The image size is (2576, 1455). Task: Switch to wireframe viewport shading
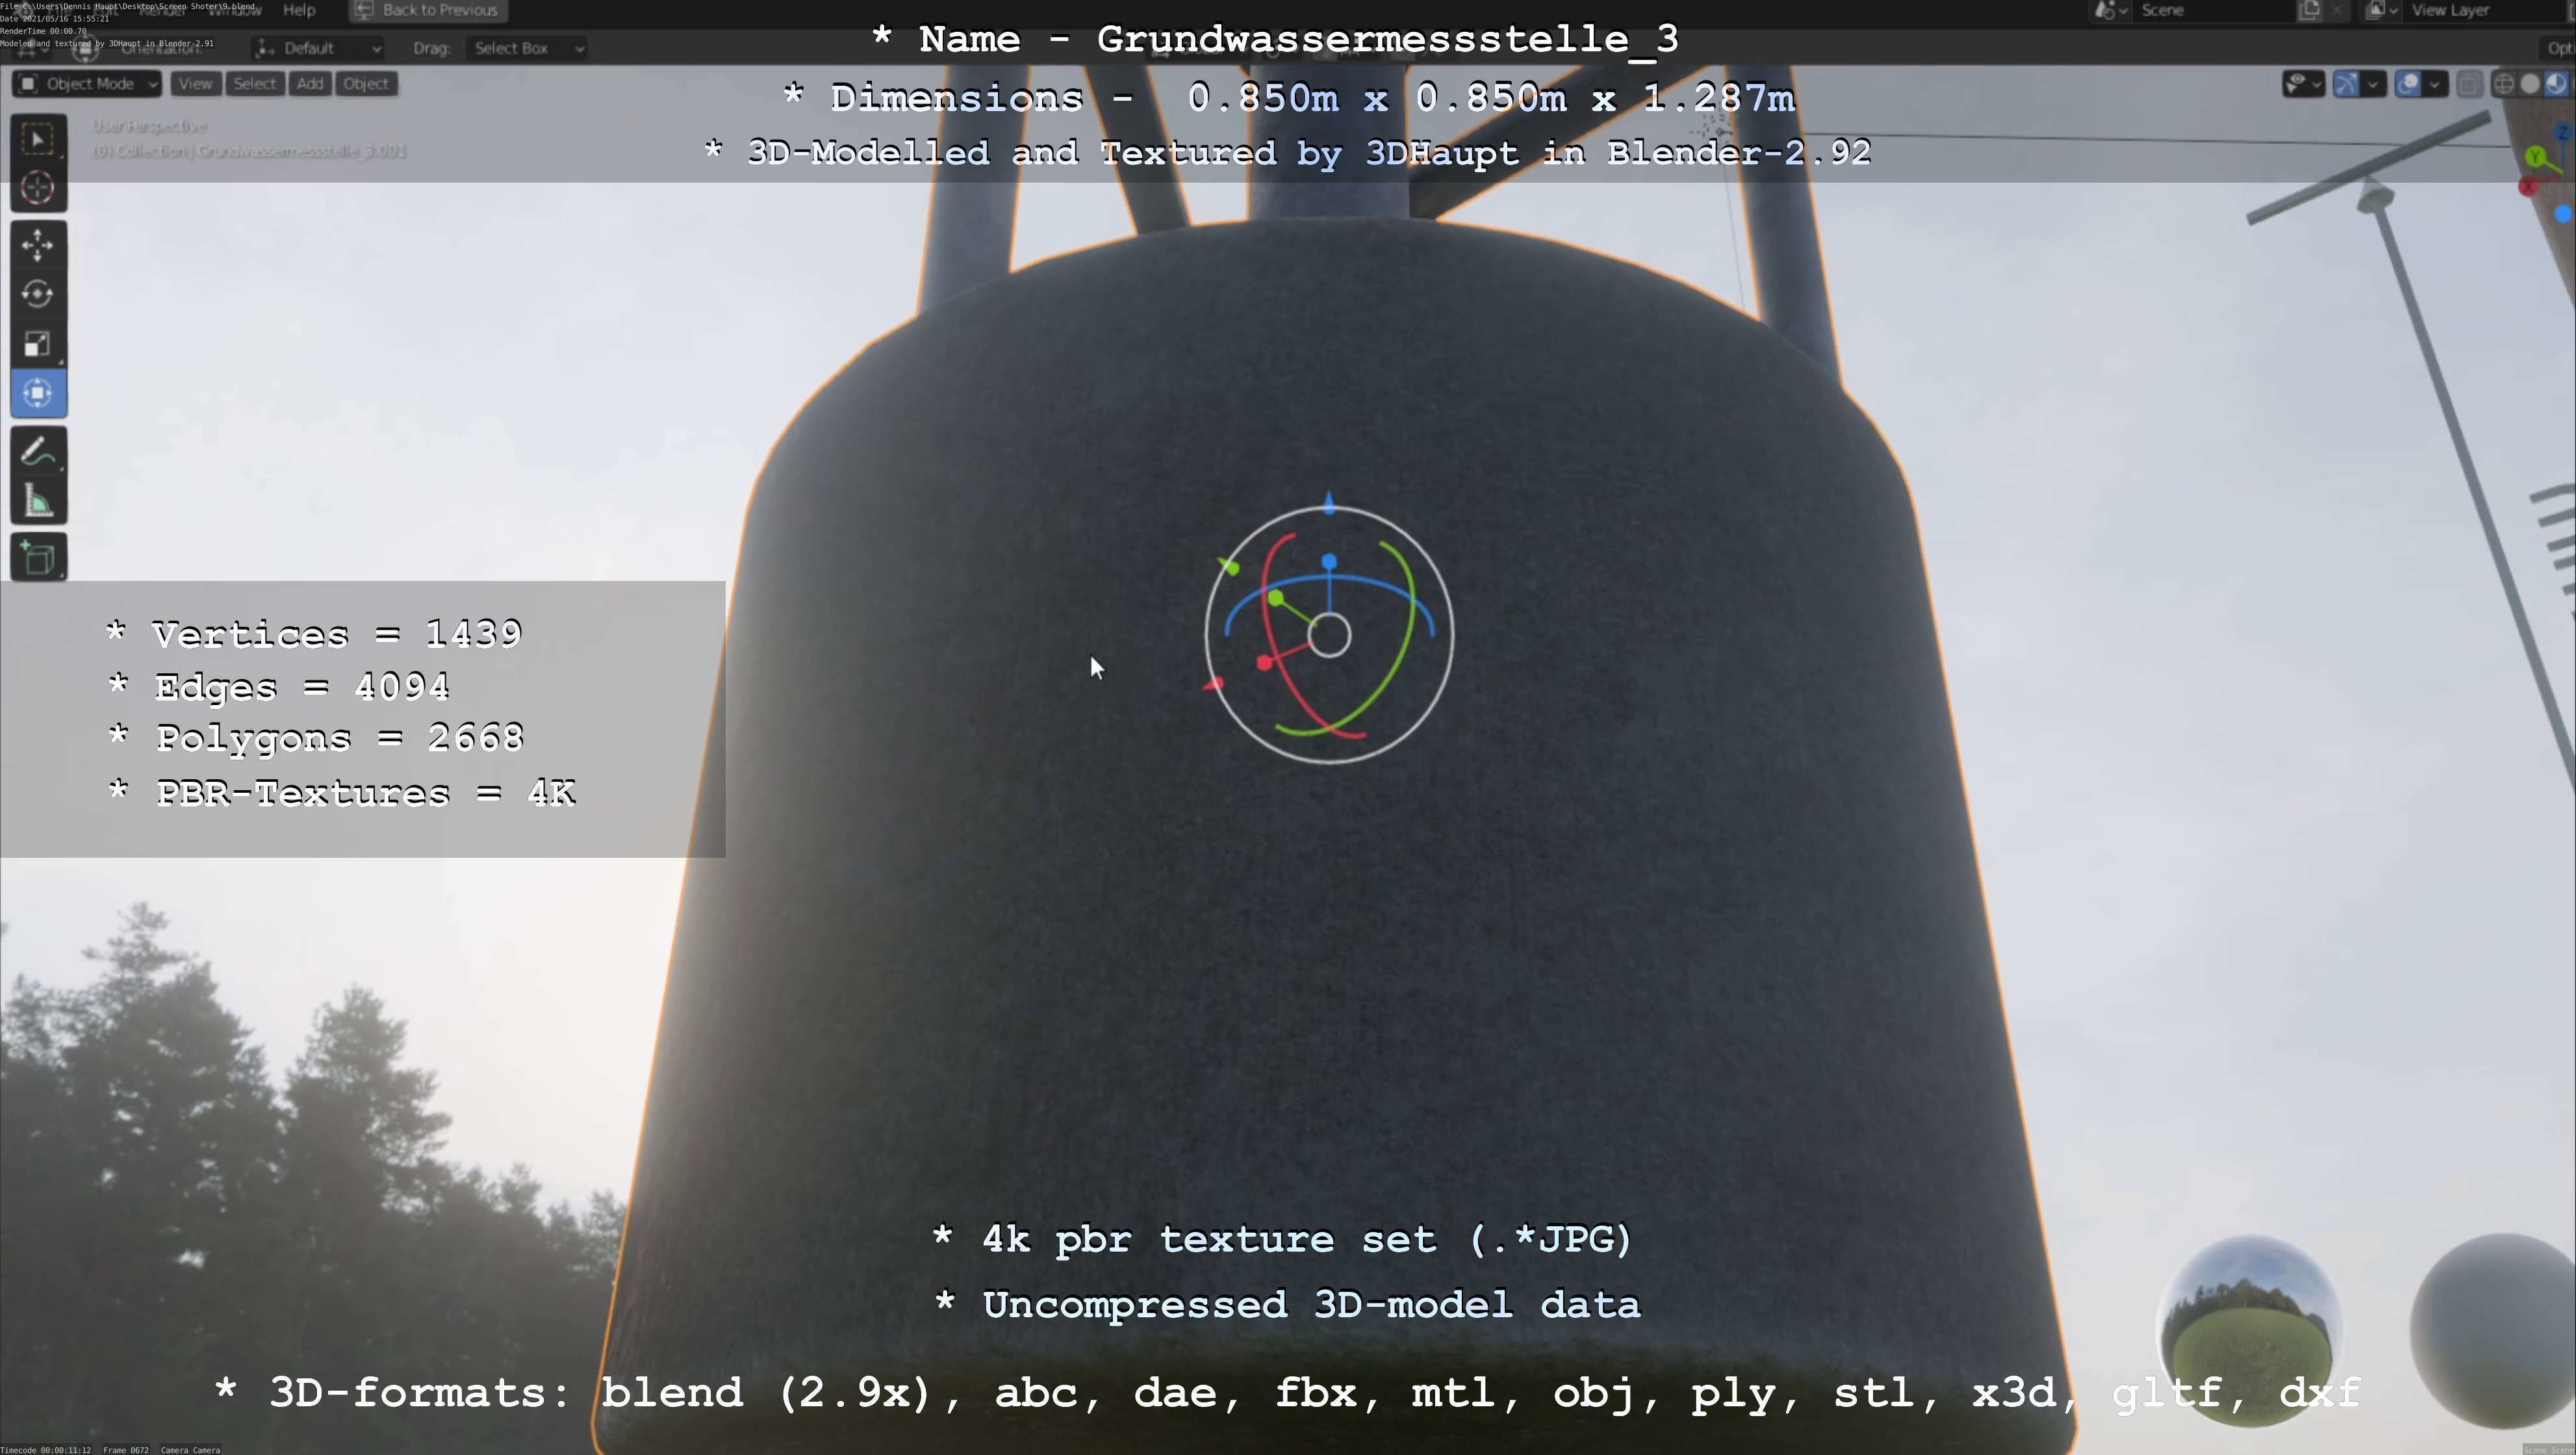2504,84
